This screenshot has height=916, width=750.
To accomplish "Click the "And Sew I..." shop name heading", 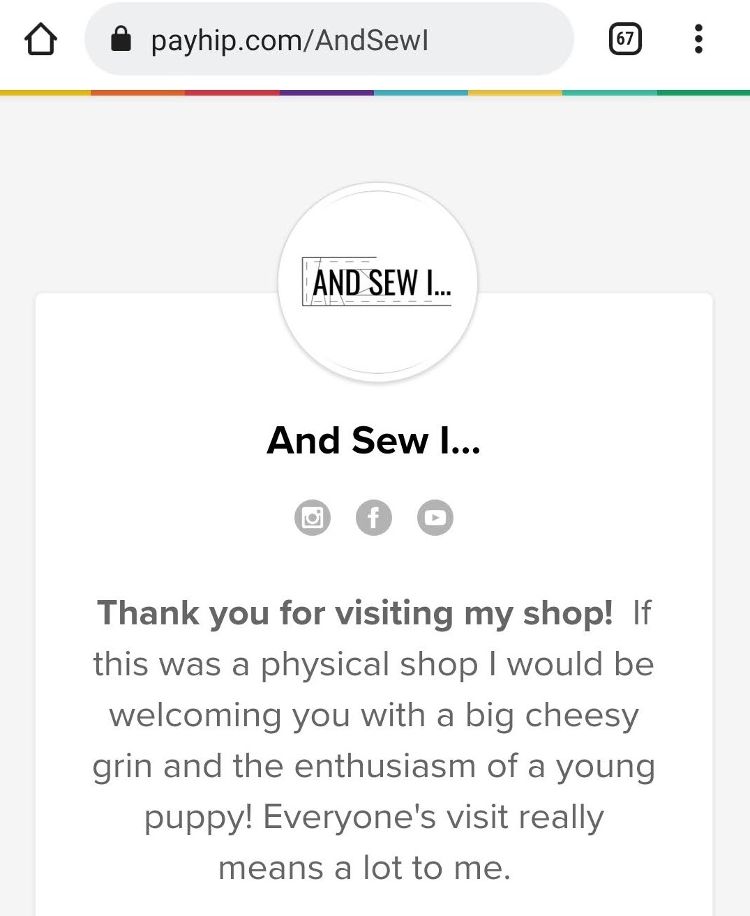I will click(374, 441).
